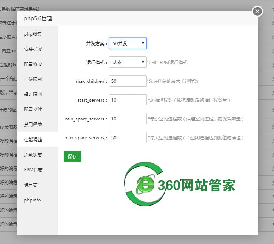
Task: Select the php5.6管理 dialog title
Action: click(38, 18)
